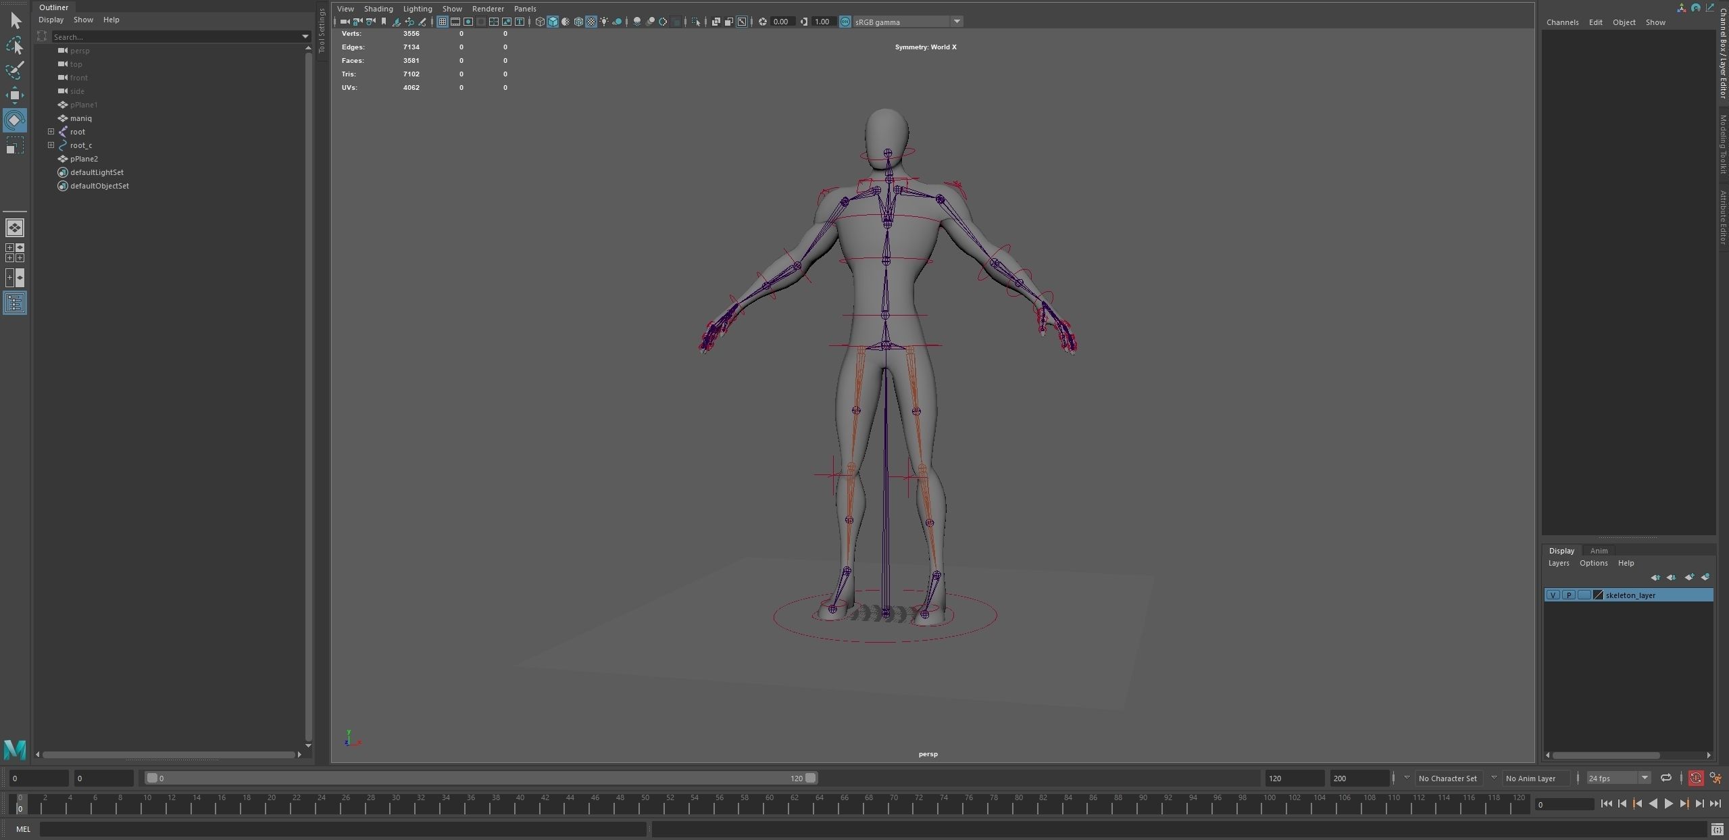Activate the Rotate tool

15,120
